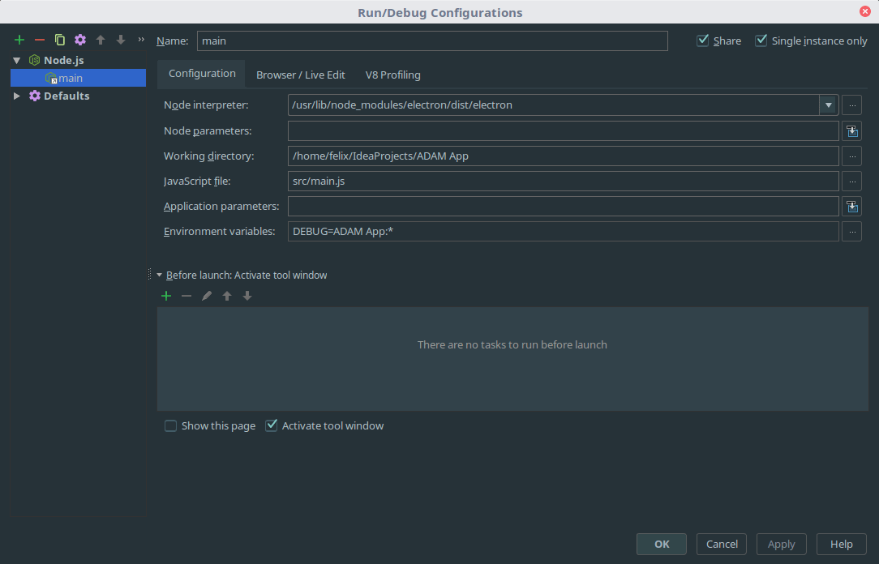Open the V8 Profiling tab
The height and width of the screenshot is (564, 879).
pos(392,74)
